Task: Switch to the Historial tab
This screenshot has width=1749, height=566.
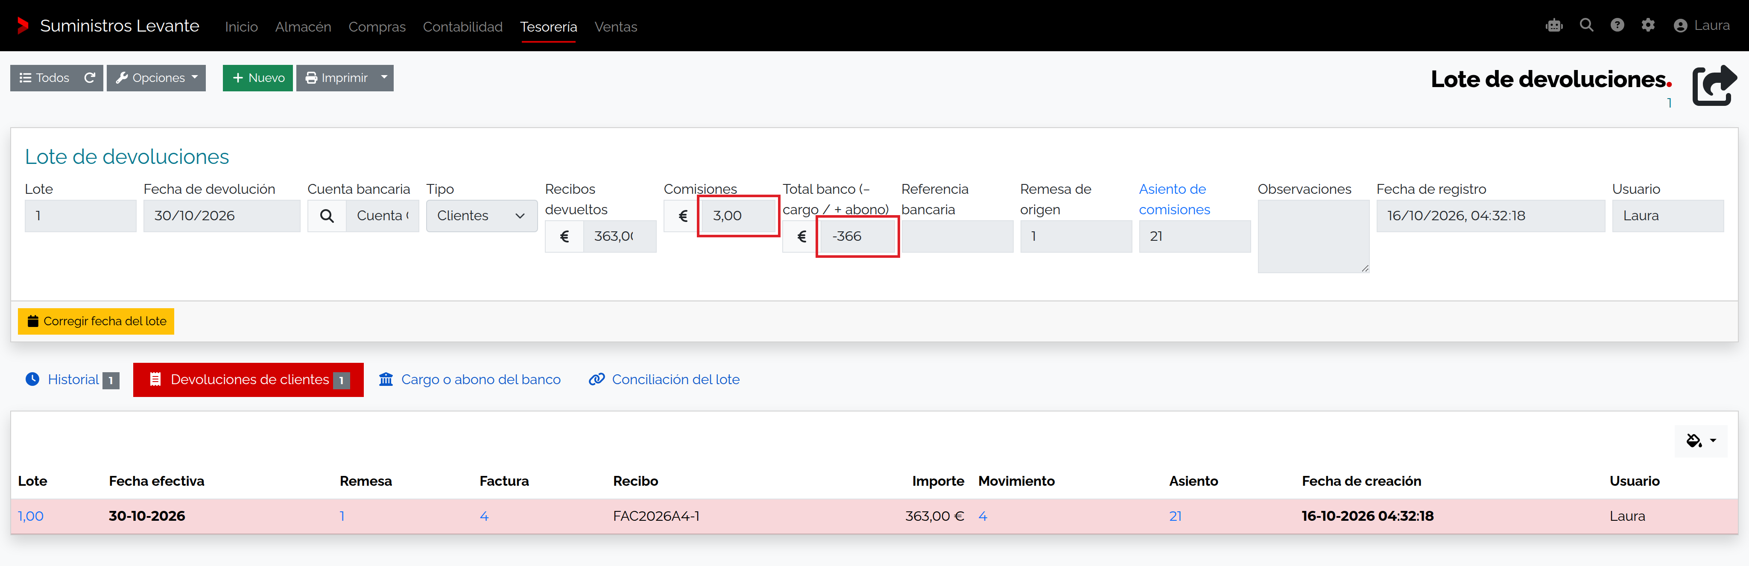Action: tap(72, 380)
